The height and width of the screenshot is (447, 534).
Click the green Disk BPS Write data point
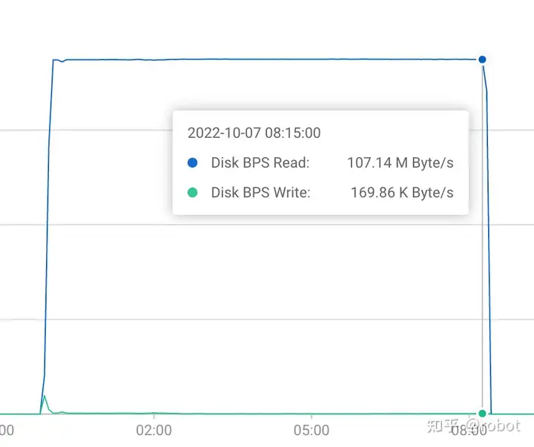(482, 414)
